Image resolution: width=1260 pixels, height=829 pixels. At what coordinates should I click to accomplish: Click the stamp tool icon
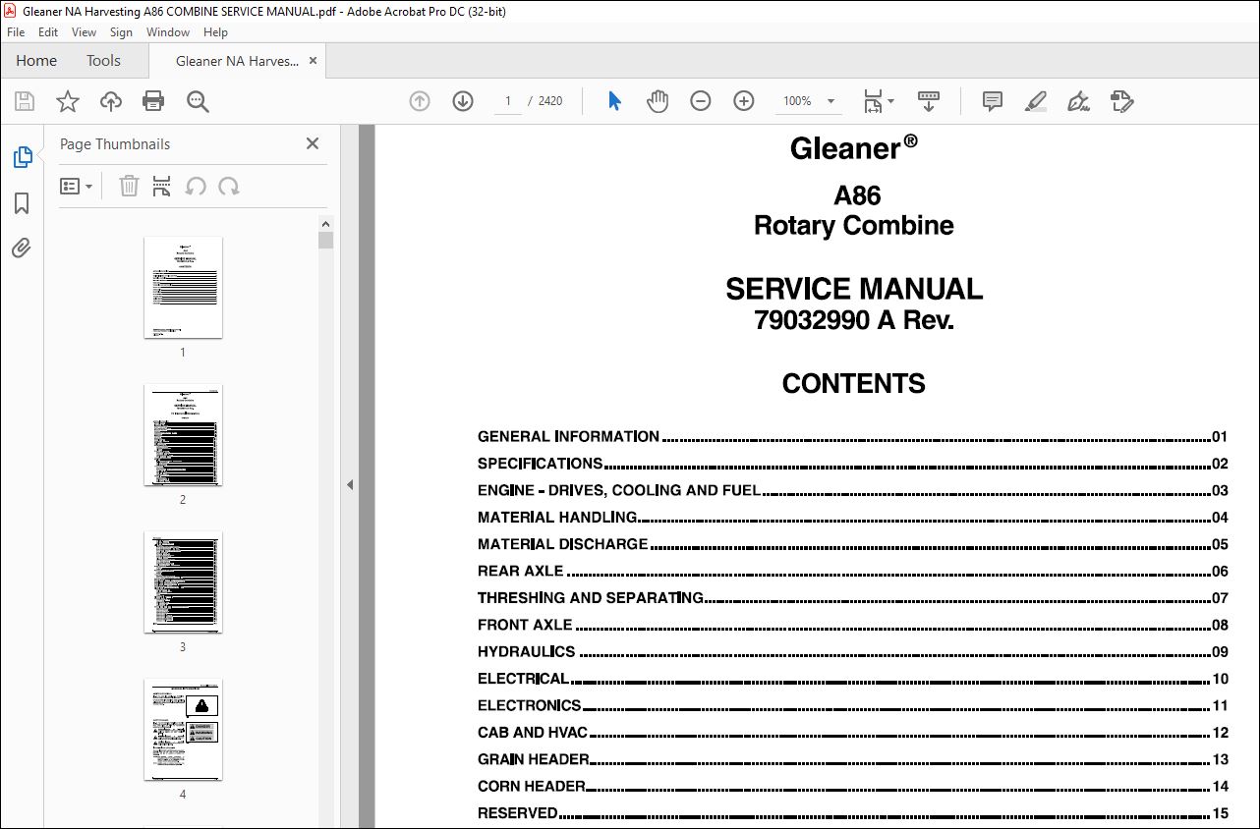(1121, 101)
